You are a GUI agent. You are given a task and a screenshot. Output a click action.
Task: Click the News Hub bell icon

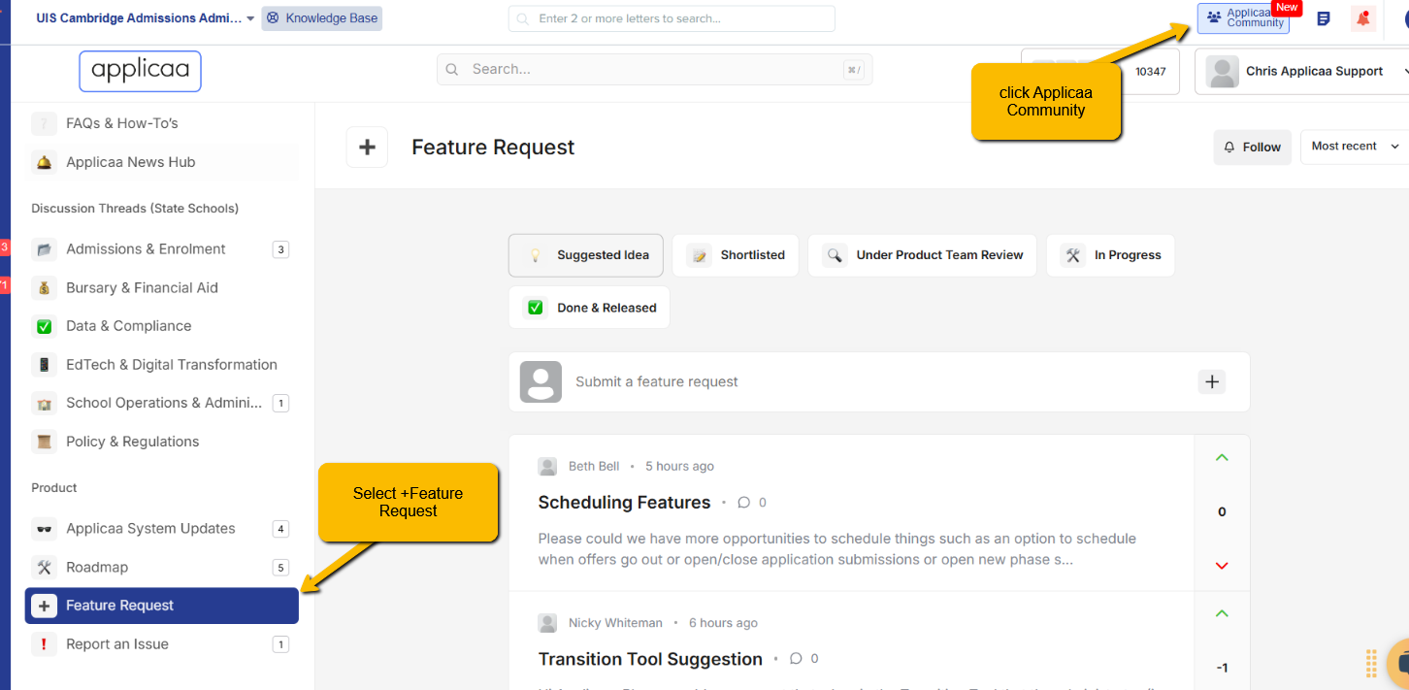(x=44, y=162)
